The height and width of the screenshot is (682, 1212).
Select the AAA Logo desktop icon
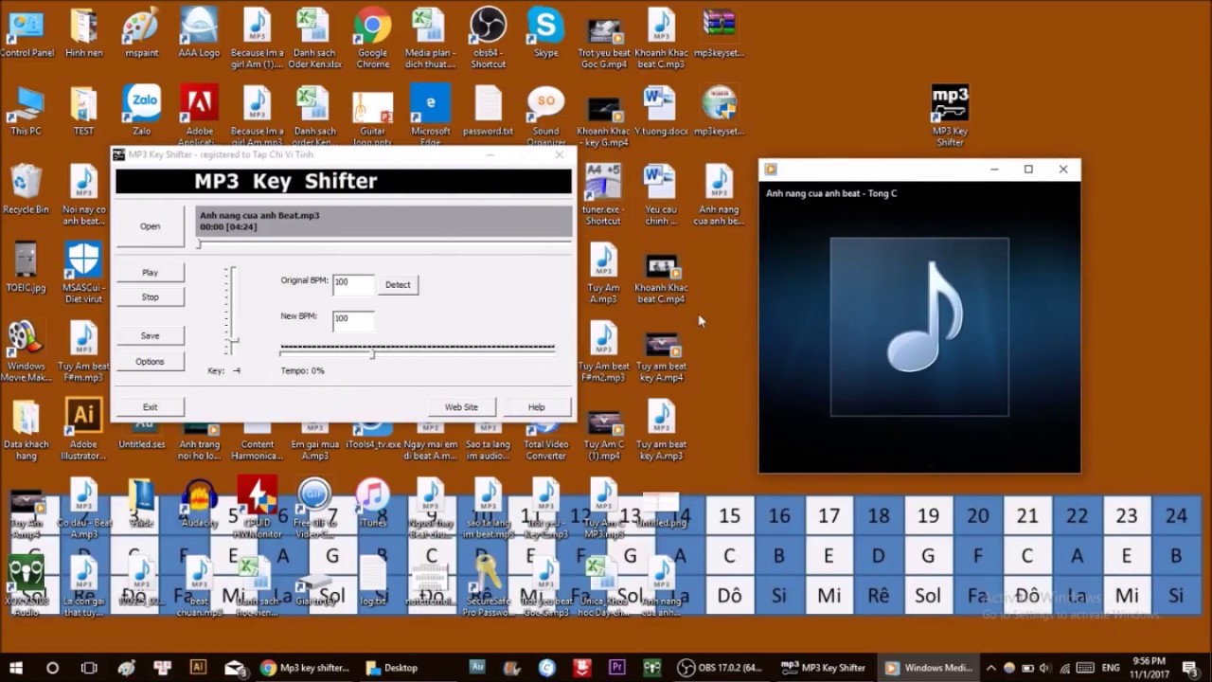click(199, 31)
